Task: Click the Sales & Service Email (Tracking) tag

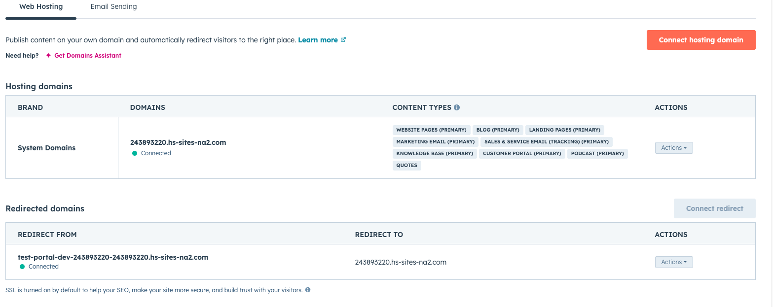Action: [547, 142]
